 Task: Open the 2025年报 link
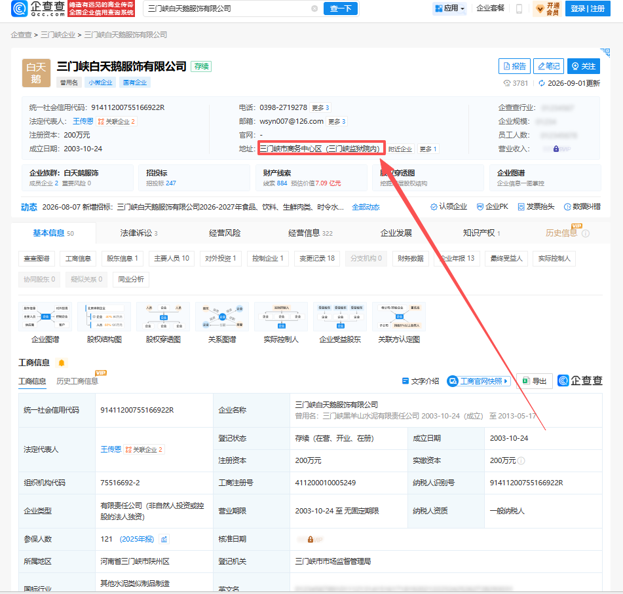pos(137,539)
